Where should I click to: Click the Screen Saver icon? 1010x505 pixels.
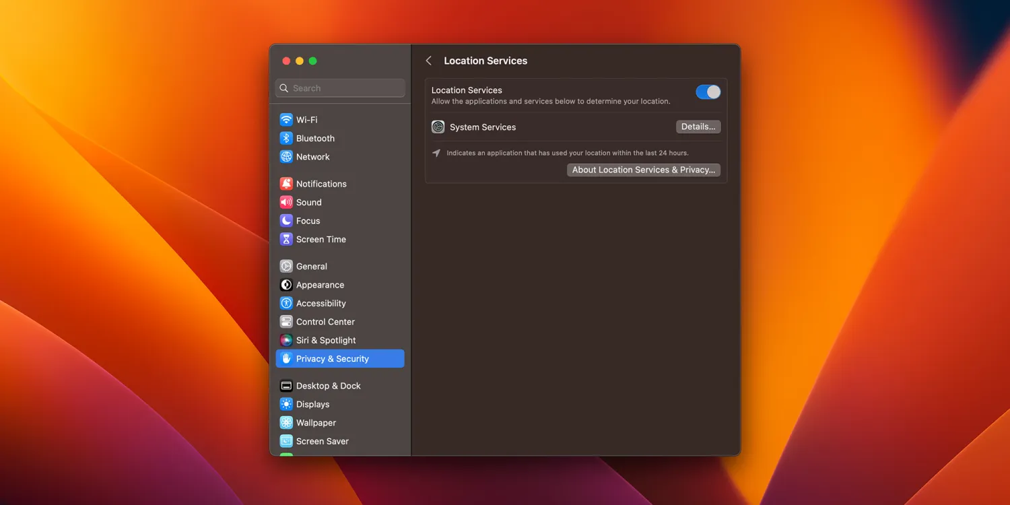[x=286, y=441]
